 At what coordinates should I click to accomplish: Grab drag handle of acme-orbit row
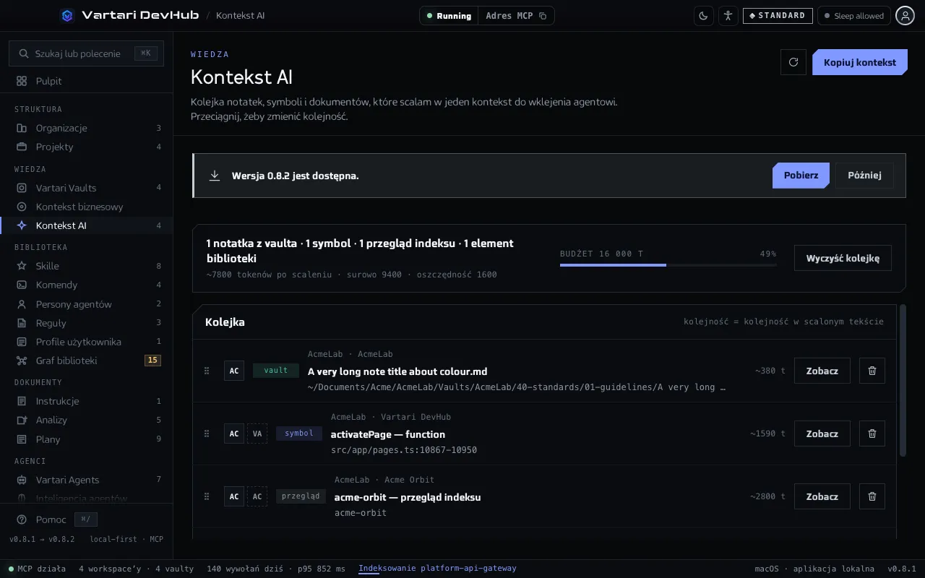(207, 496)
